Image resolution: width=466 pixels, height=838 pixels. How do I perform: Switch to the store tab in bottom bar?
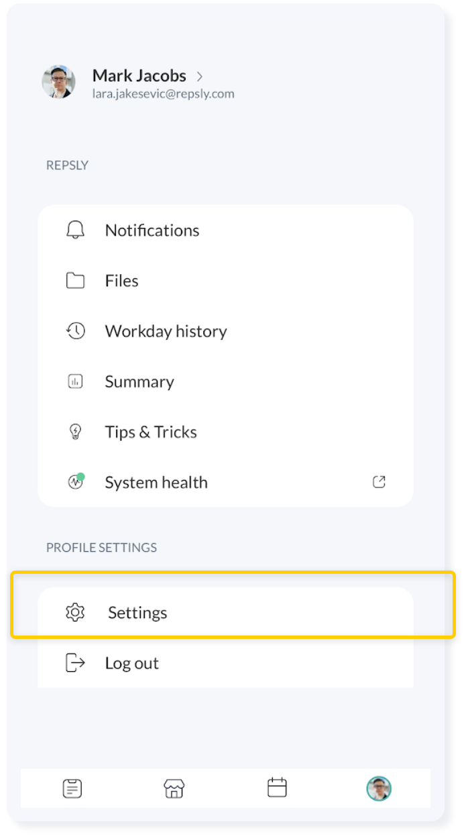point(174,788)
